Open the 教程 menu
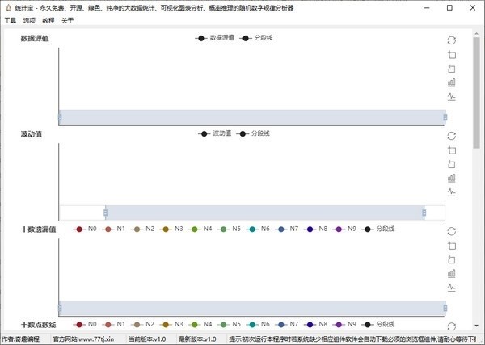Viewport: 485px width, 345px height. (x=48, y=20)
